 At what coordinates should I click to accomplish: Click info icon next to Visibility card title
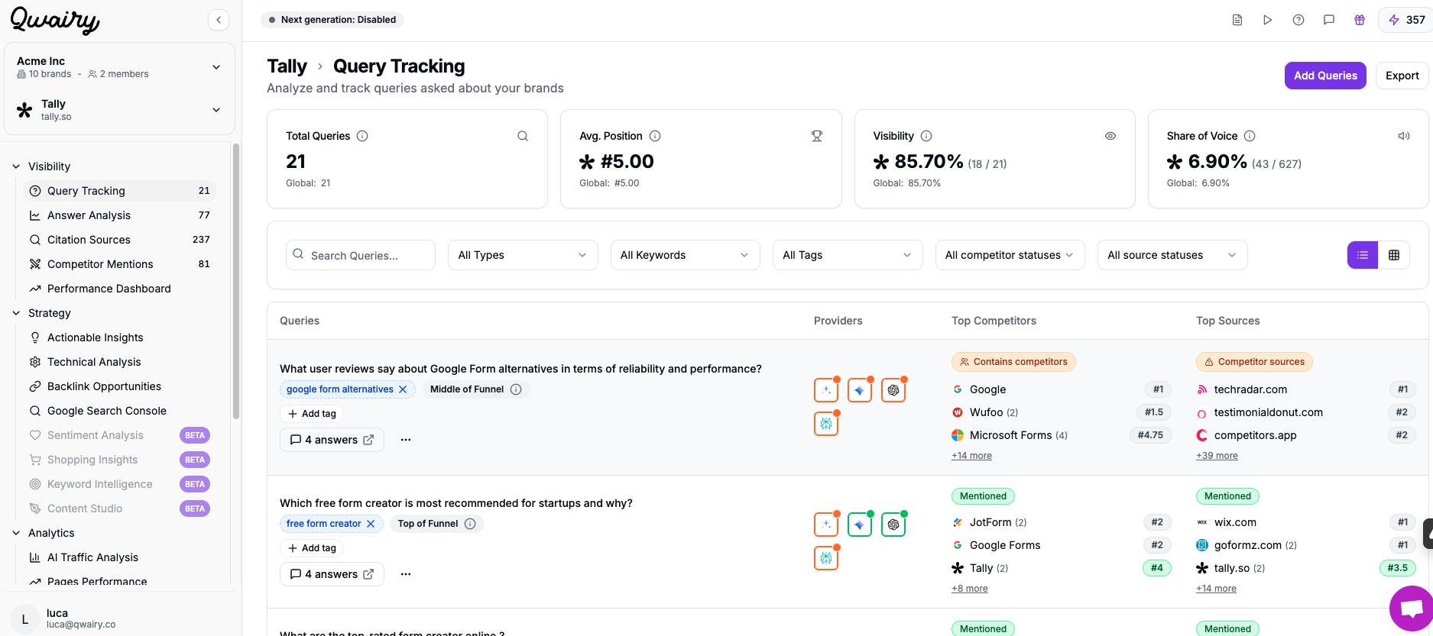[x=926, y=136]
